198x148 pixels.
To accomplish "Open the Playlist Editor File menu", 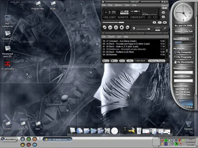I will [x=104, y=37].
